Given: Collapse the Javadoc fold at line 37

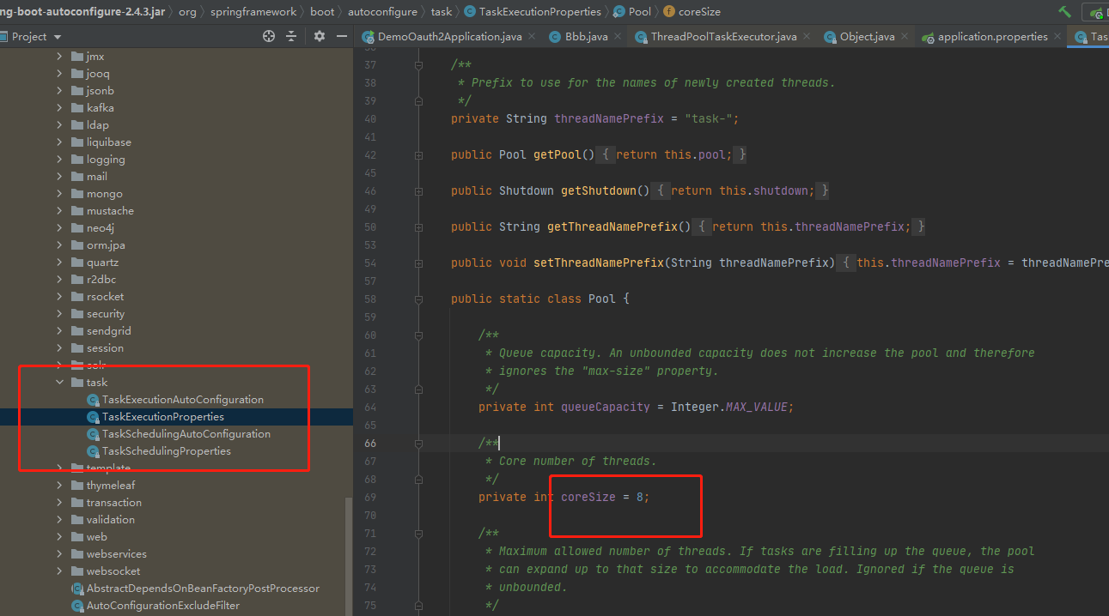Looking at the screenshot, I should coord(418,65).
